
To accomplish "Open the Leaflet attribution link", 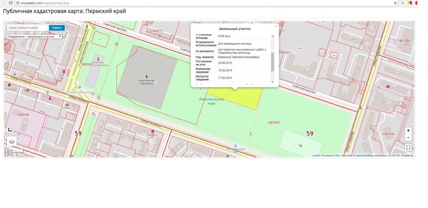I will 316,156.
